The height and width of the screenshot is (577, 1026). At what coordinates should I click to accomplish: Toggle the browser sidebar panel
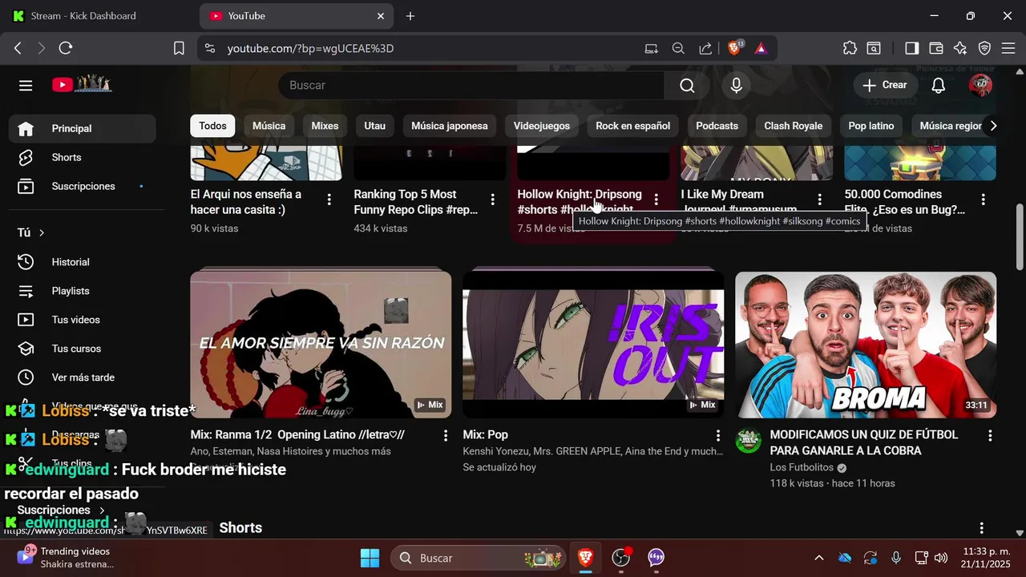click(911, 48)
